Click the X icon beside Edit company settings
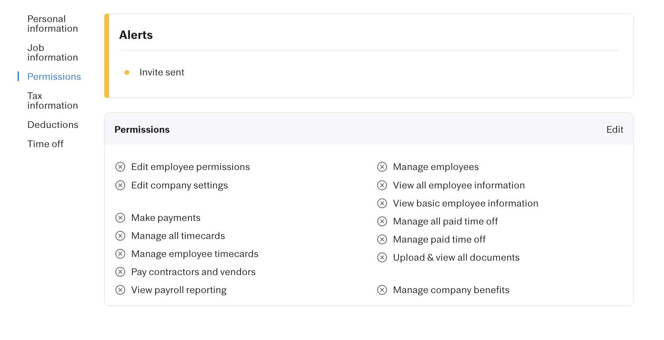Viewport: 664px width, 340px height. [120, 185]
